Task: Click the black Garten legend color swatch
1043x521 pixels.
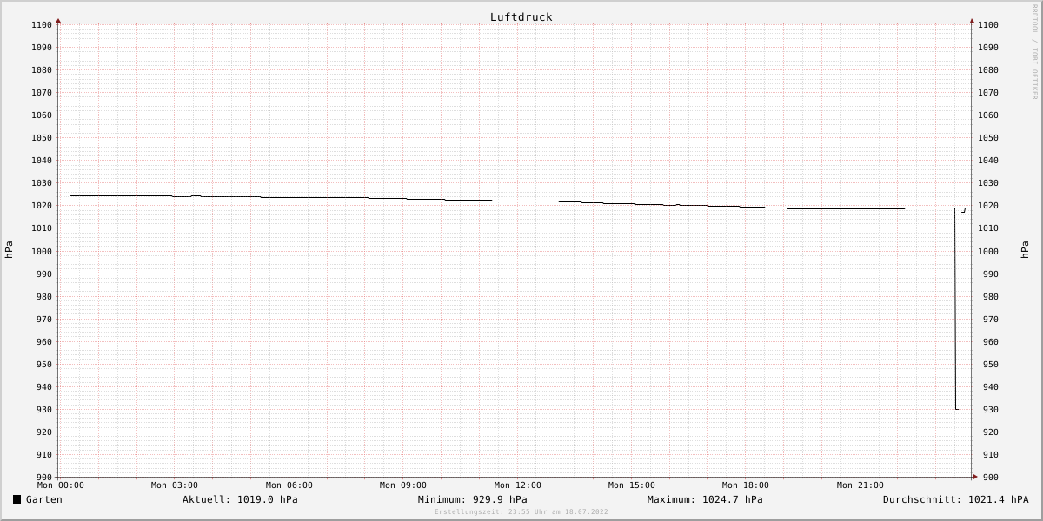Action: 17,499
